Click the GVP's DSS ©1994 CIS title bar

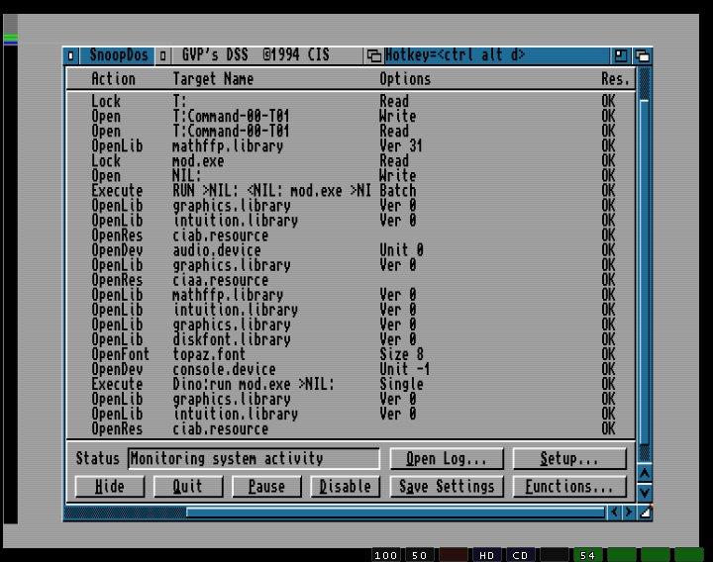point(255,55)
